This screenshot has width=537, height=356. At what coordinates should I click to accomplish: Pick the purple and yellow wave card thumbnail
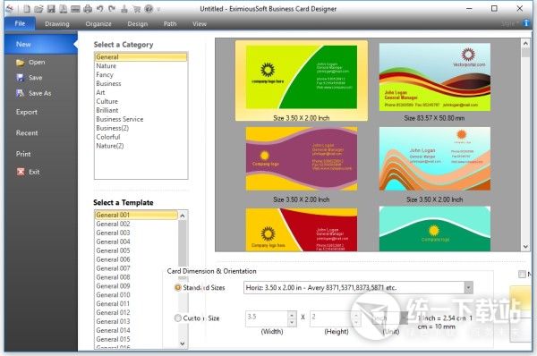tap(302, 158)
